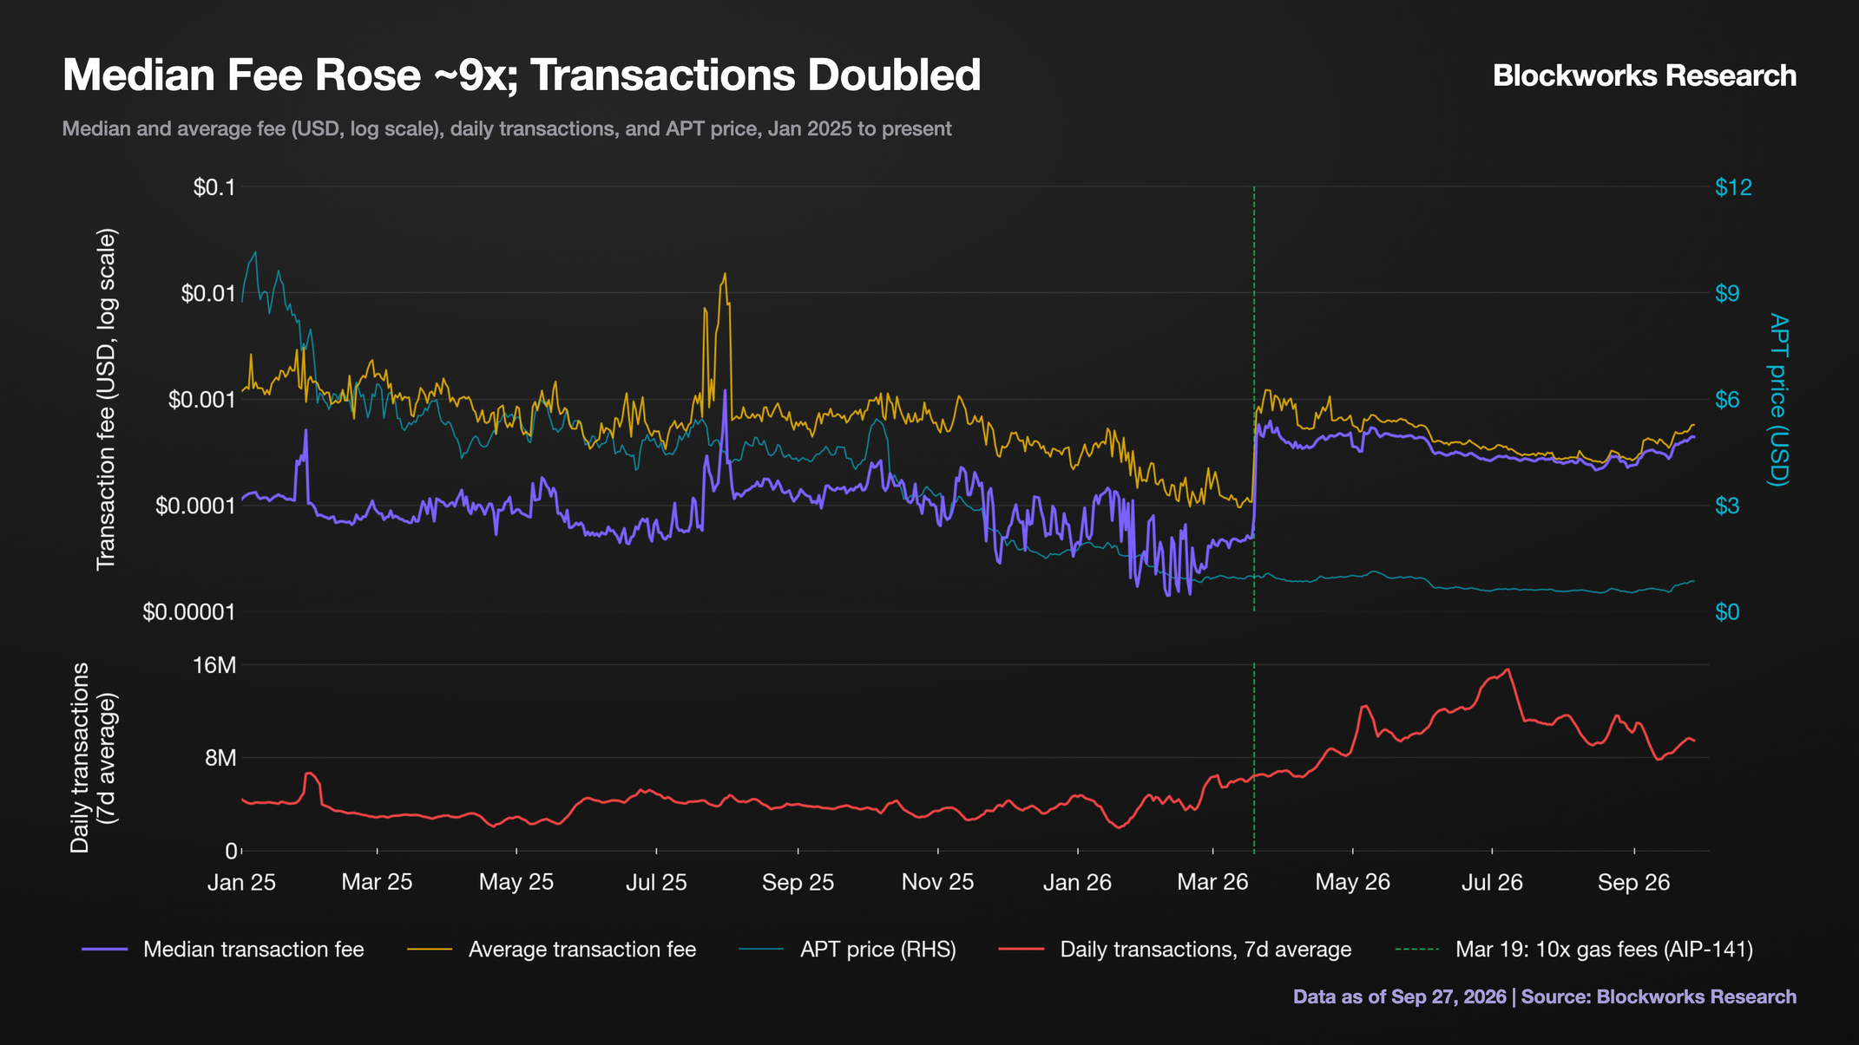The image size is (1859, 1045).
Task: Click the Sep 25 x-axis label
Action: 798,883
